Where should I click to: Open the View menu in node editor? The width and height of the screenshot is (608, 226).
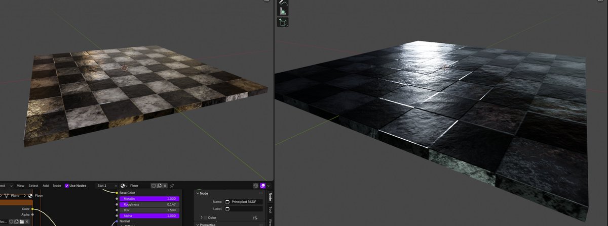coord(20,186)
